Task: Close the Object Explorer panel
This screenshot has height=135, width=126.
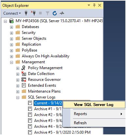Action: 100,5
